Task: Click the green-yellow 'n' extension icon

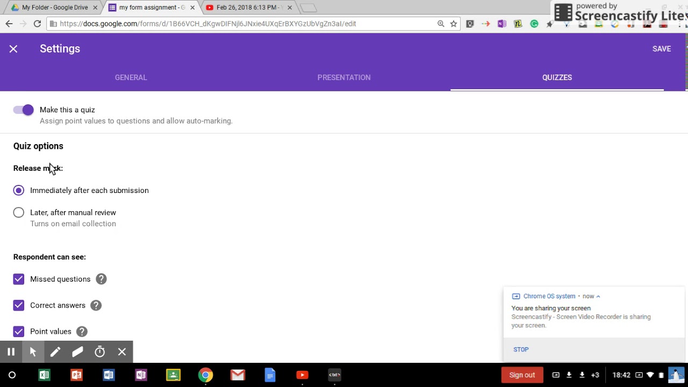Action: (x=518, y=24)
